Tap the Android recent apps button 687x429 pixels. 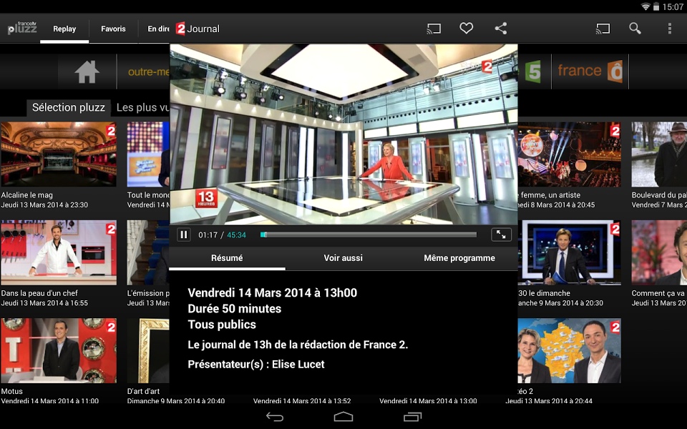tap(412, 417)
